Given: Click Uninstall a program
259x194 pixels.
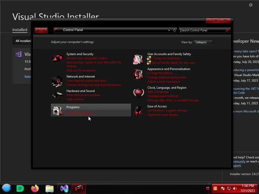Looking at the screenshot, I should (x=80, y=113).
